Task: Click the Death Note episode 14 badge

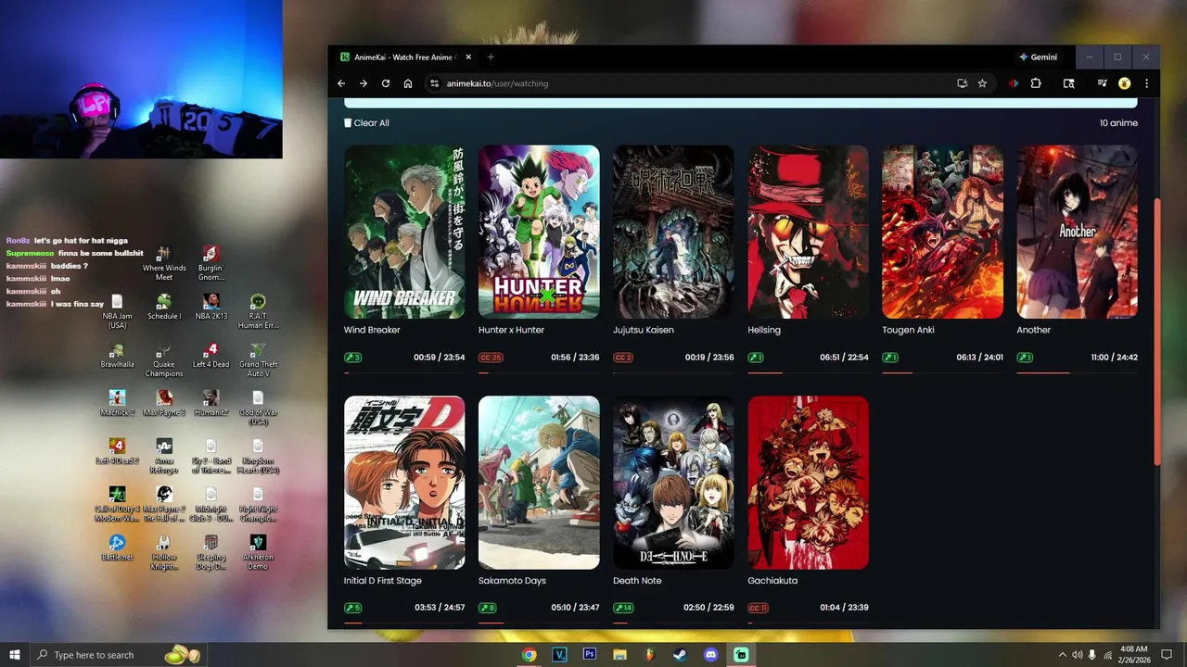Action: pos(623,609)
